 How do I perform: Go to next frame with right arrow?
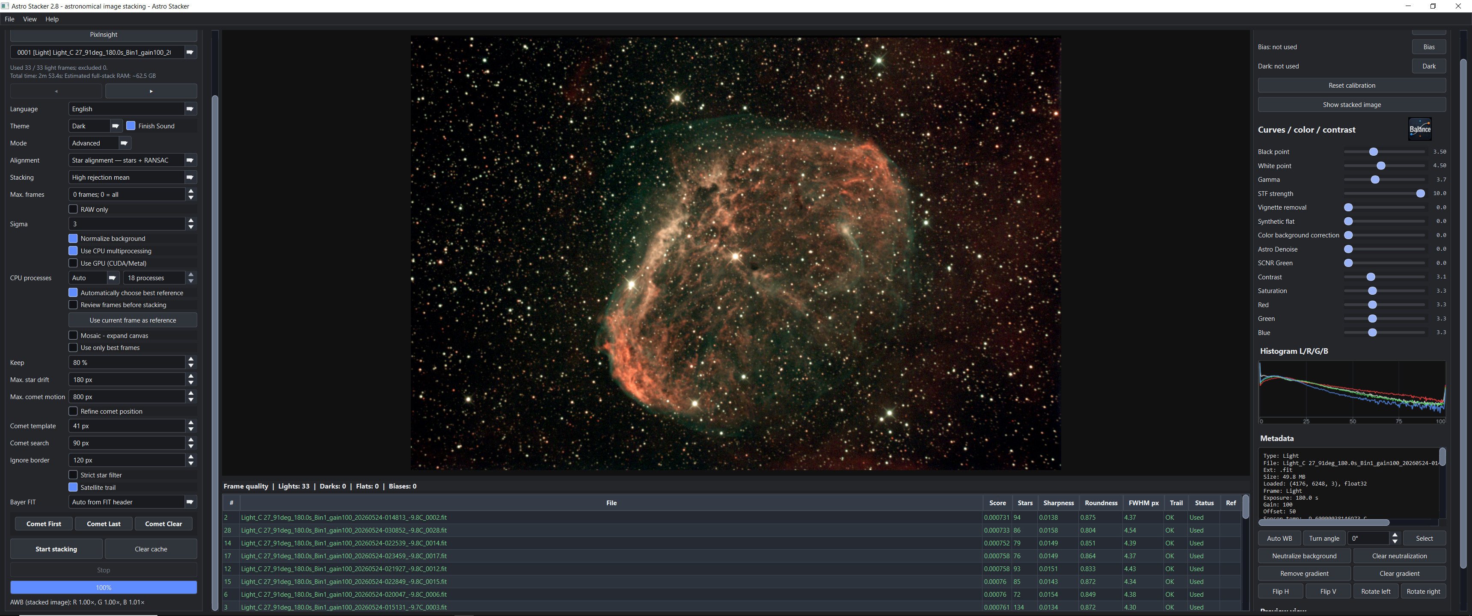tap(151, 92)
